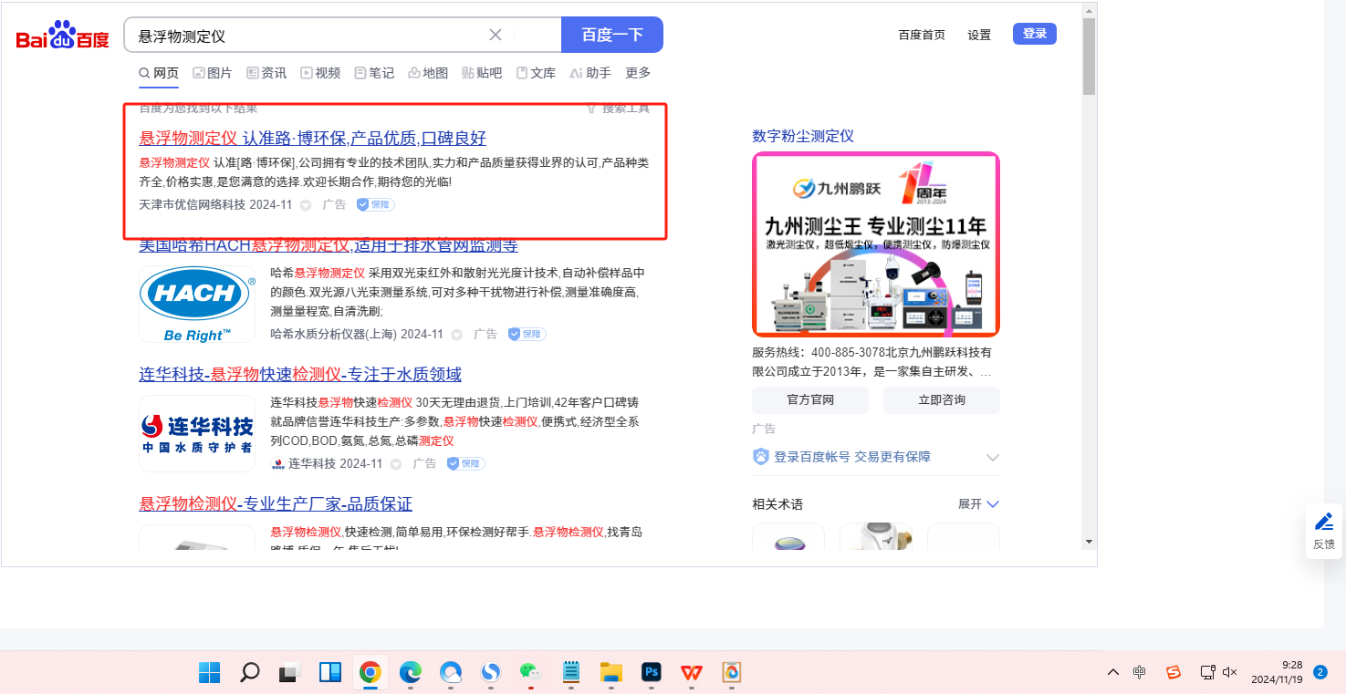The height and width of the screenshot is (694, 1346).
Task: Open the 设置 settings link
Action: [979, 35]
